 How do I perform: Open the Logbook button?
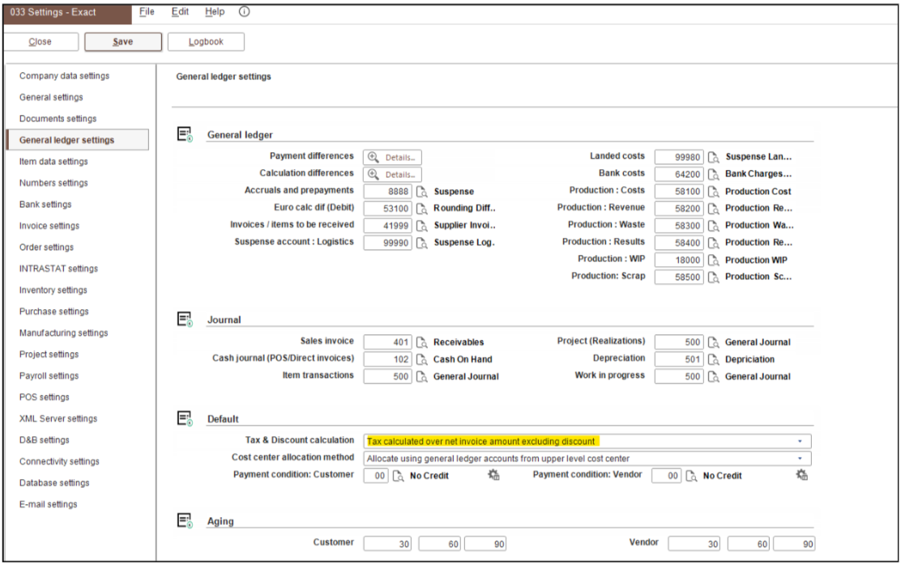tap(206, 42)
